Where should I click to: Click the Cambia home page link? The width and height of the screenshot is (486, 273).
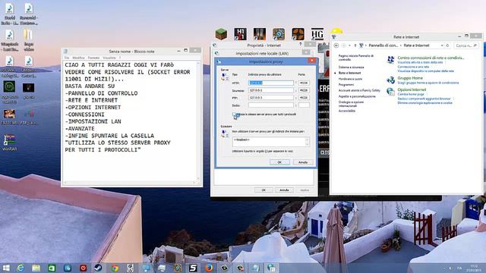[411, 94]
